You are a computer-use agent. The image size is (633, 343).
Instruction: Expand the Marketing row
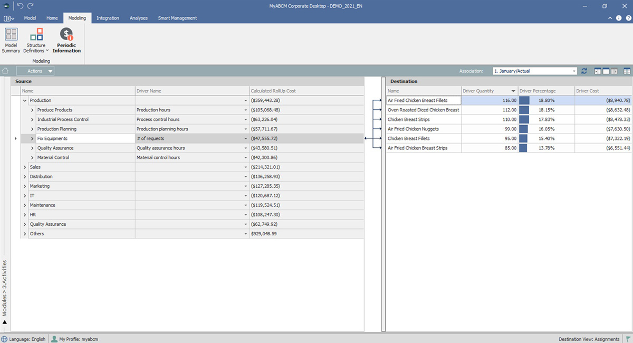coord(24,186)
